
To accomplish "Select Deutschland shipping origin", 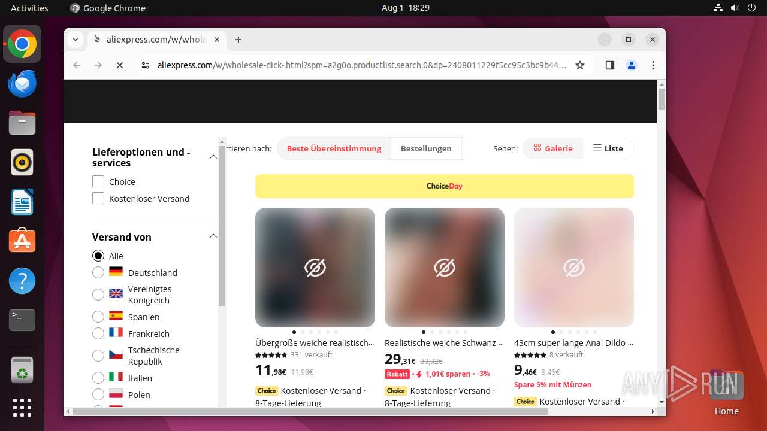I will pos(98,272).
